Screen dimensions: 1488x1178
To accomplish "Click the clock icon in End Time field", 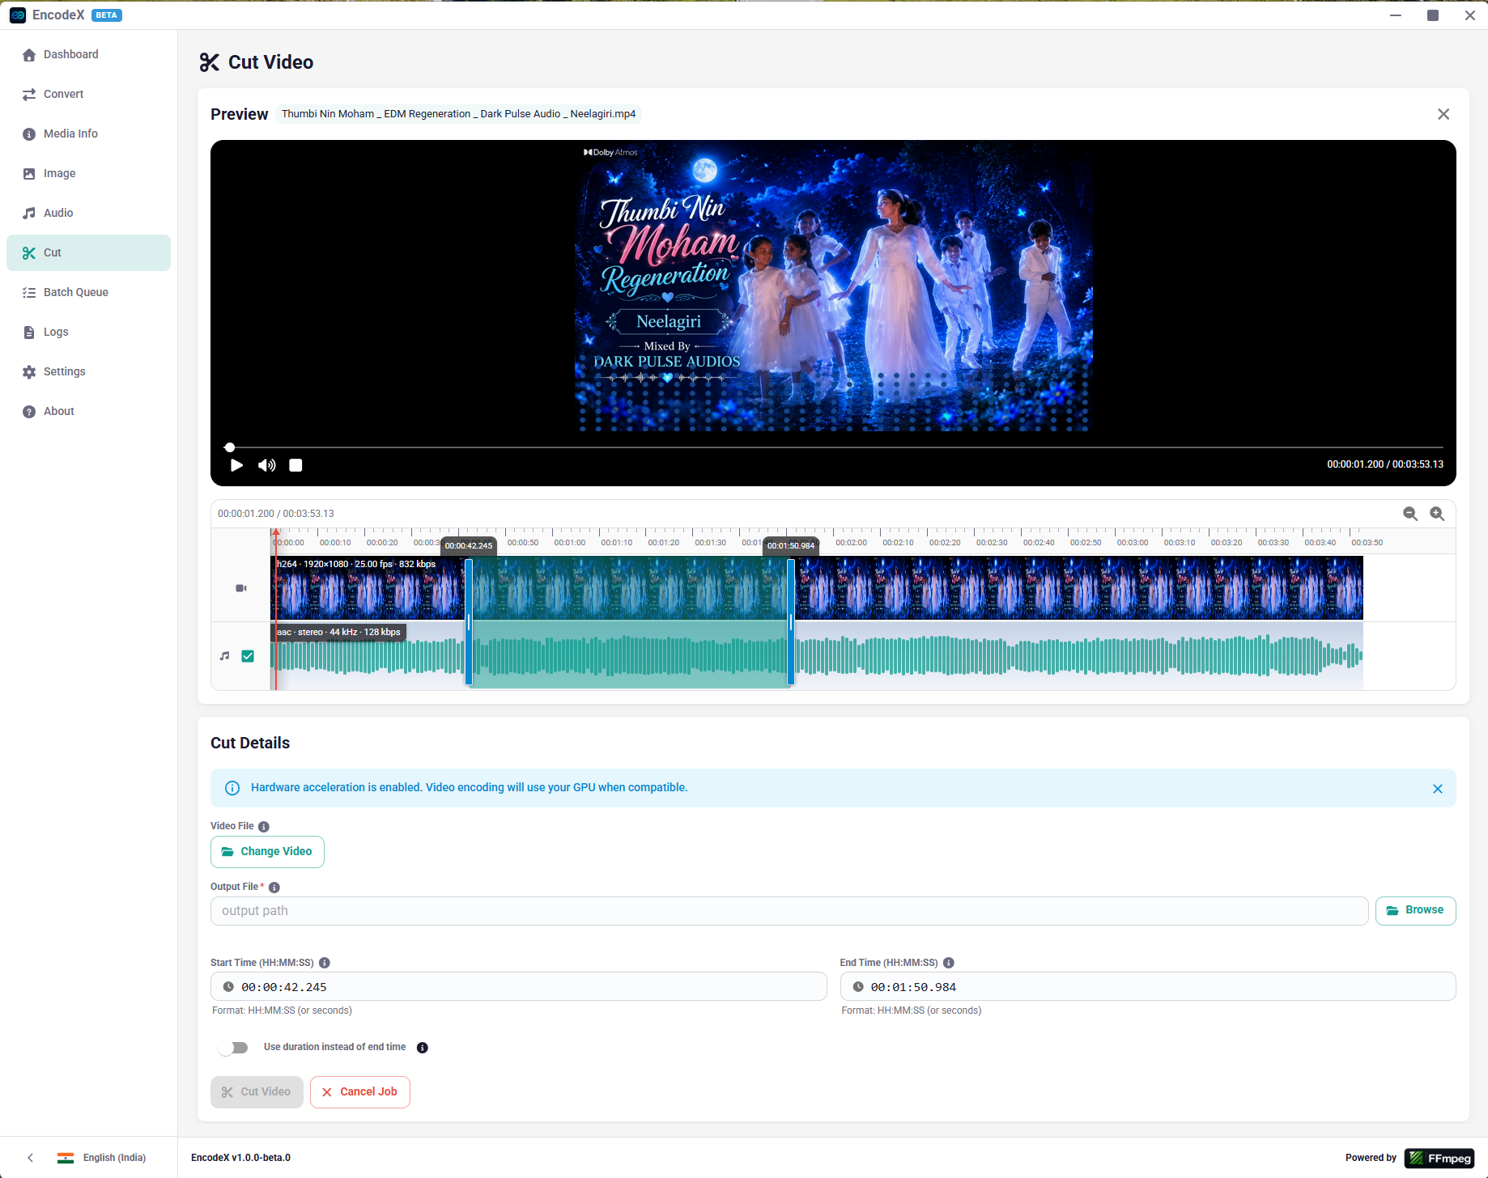I will pyautogui.click(x=858, y=987).
